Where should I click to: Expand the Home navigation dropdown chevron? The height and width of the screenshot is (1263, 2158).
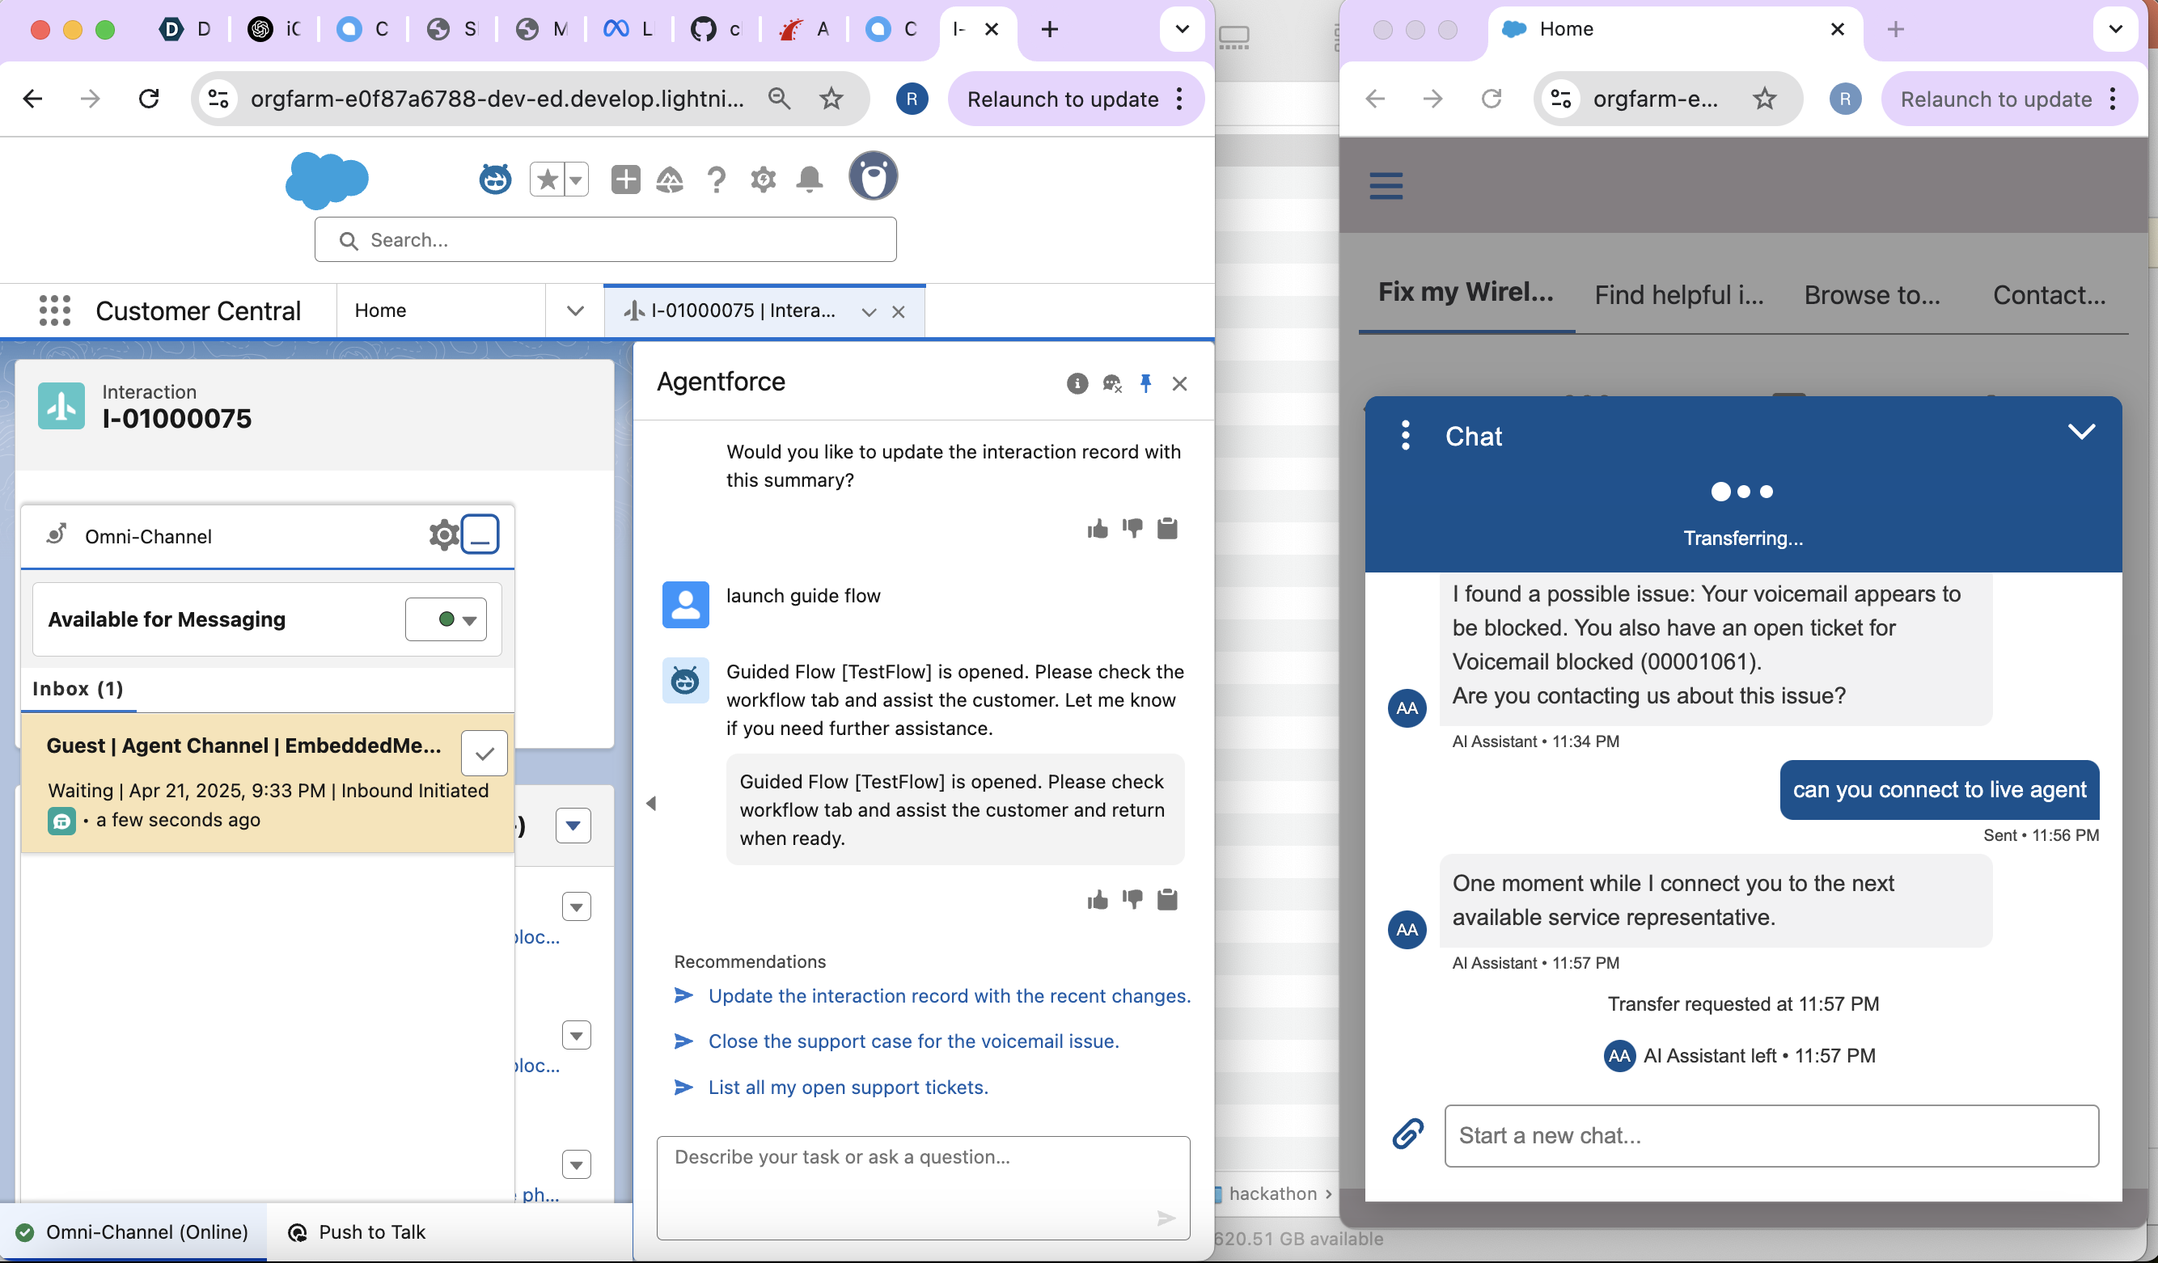click(574, 310)
